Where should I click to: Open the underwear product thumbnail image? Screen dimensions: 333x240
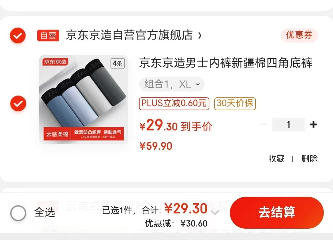coord(84,99)
